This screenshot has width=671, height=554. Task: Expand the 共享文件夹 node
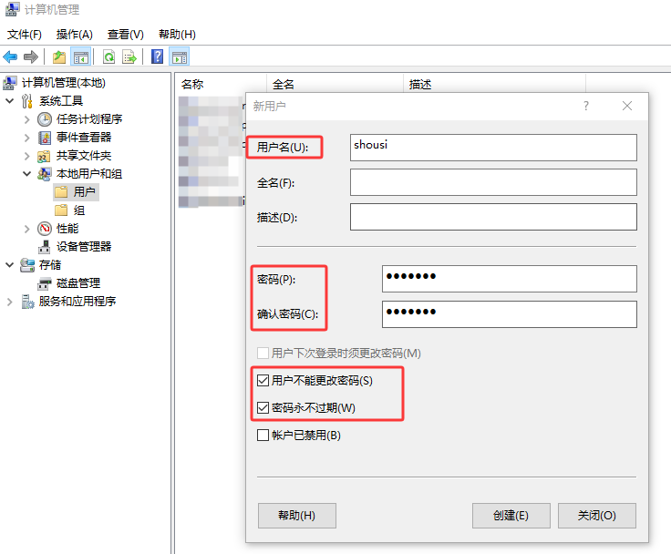tap(27, 156)
